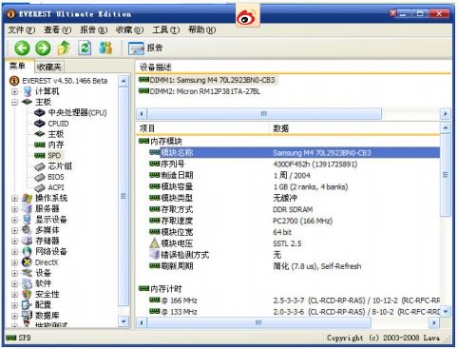Screen dimensions: 458x349
Task: Click the 模块电压 warning triangle icon
Action: coord(154,243)
